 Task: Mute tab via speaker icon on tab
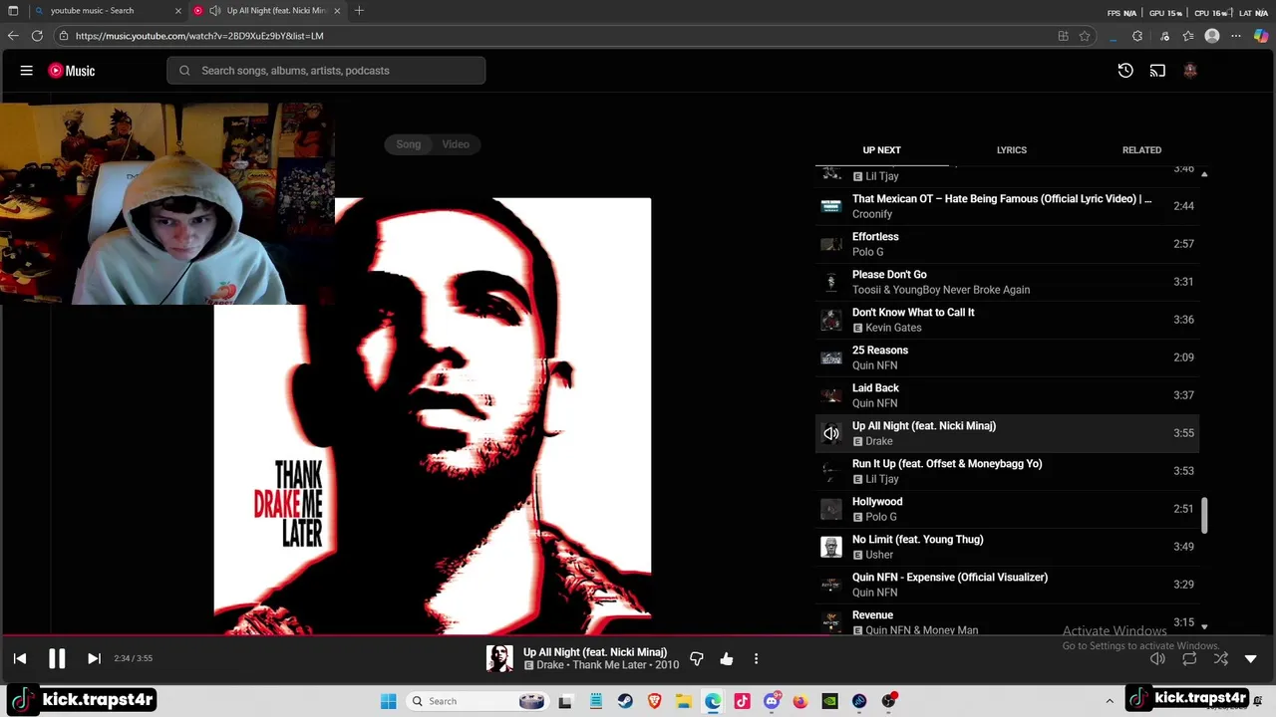[x=215, y=11]
